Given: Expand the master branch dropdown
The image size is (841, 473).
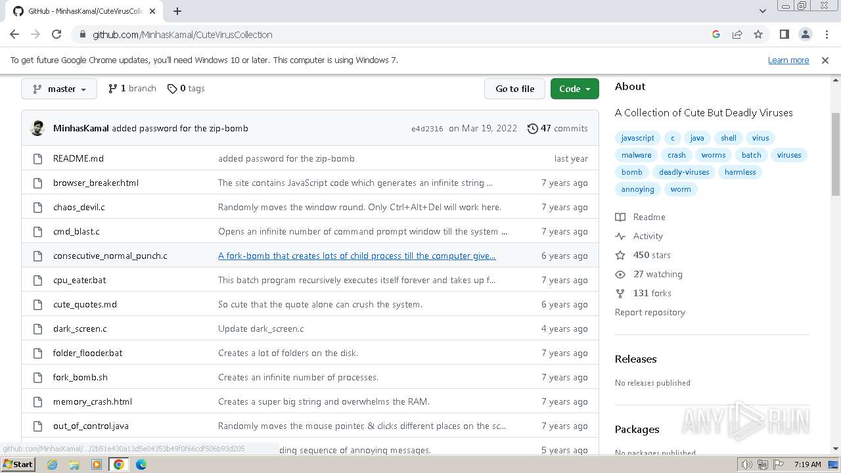Looking at the screenshot, I should click(x=59, y=89).
